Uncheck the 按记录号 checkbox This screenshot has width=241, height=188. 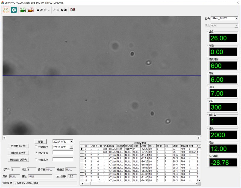coord(36,153)
